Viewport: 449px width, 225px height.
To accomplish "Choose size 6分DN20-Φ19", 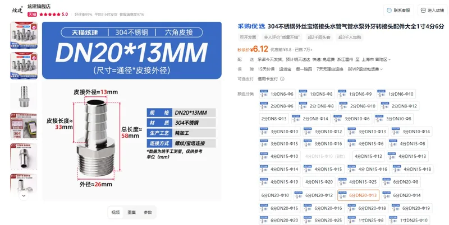I will 411,208.
